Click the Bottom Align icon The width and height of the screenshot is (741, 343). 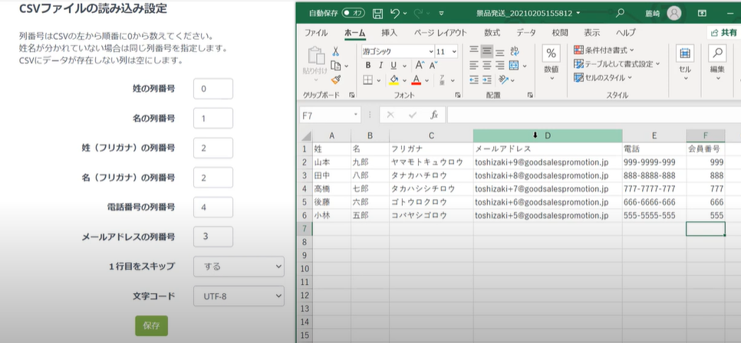click(500, 51)
